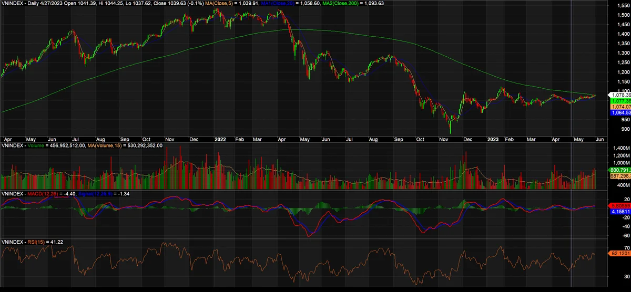Image resolution: width=631 pixels, height=292 pixels.
Task: Click the blue '1,064.53' price tag
Action: point(619,112)
